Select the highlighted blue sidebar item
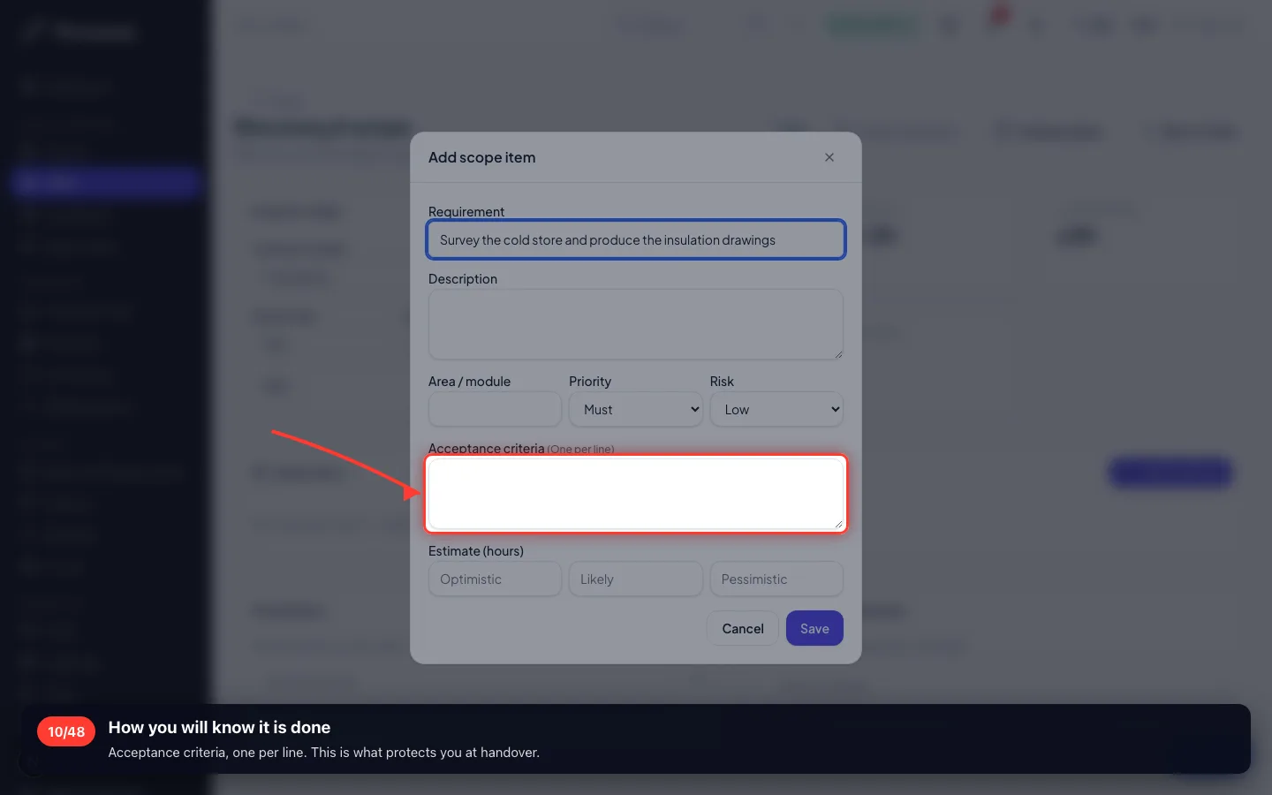Image resolution: width=1272 pixels, height=795 pixels. (106, 183)
